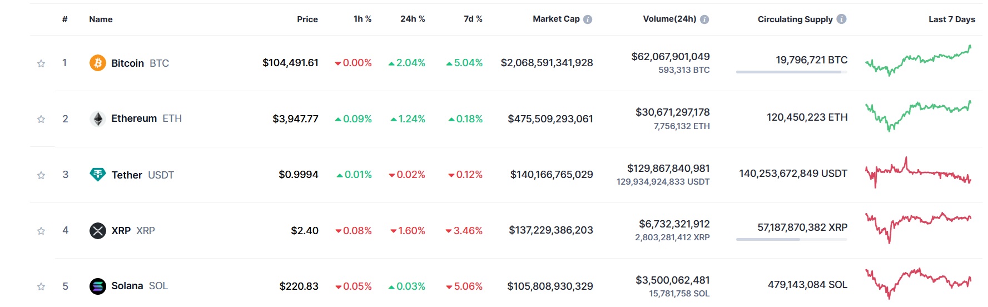Sort the table by Price column
Viewport: 988px width, 307px height.
click(x=307, y=19)
